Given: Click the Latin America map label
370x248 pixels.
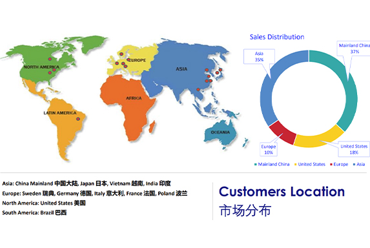Looking at the screenshot, I should 60,113.
